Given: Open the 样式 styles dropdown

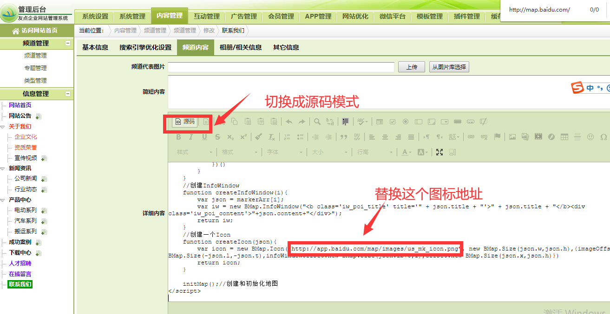Looking at the screenshot, I should click(195, 152).
